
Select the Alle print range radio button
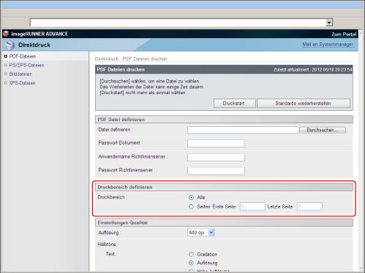point(191,197)
